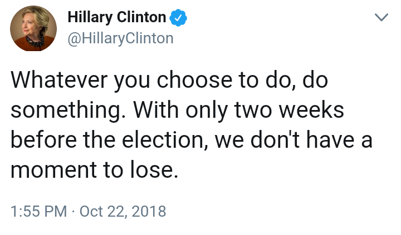
Task: Click the year 2018 in timestamp
Action: coord(149,212)
